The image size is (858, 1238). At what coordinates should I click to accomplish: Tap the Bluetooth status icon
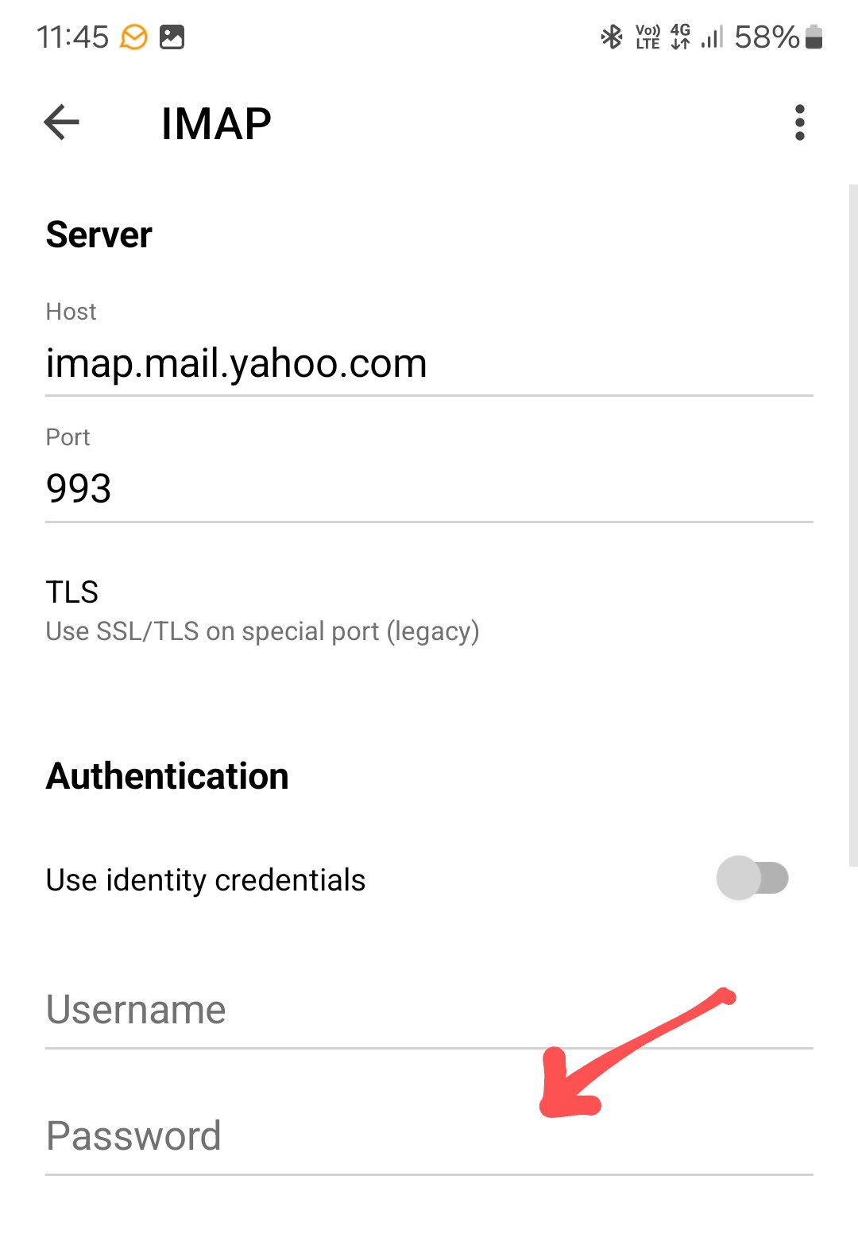click(x=611, y=37)
